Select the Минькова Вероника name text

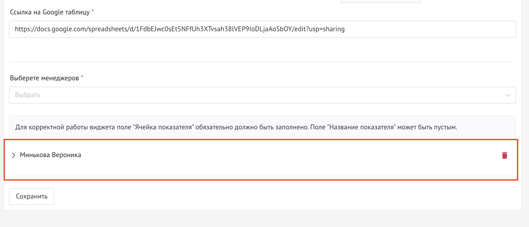50,155
